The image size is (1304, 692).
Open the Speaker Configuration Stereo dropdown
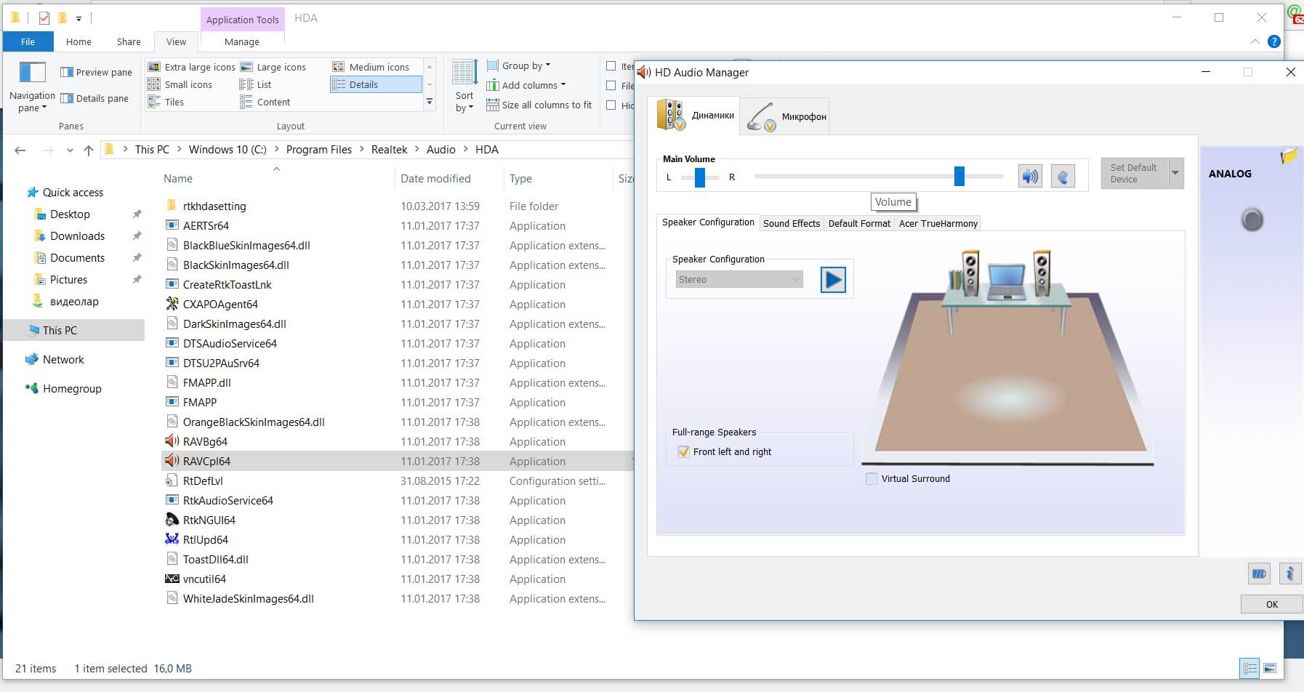coord(738,280)
